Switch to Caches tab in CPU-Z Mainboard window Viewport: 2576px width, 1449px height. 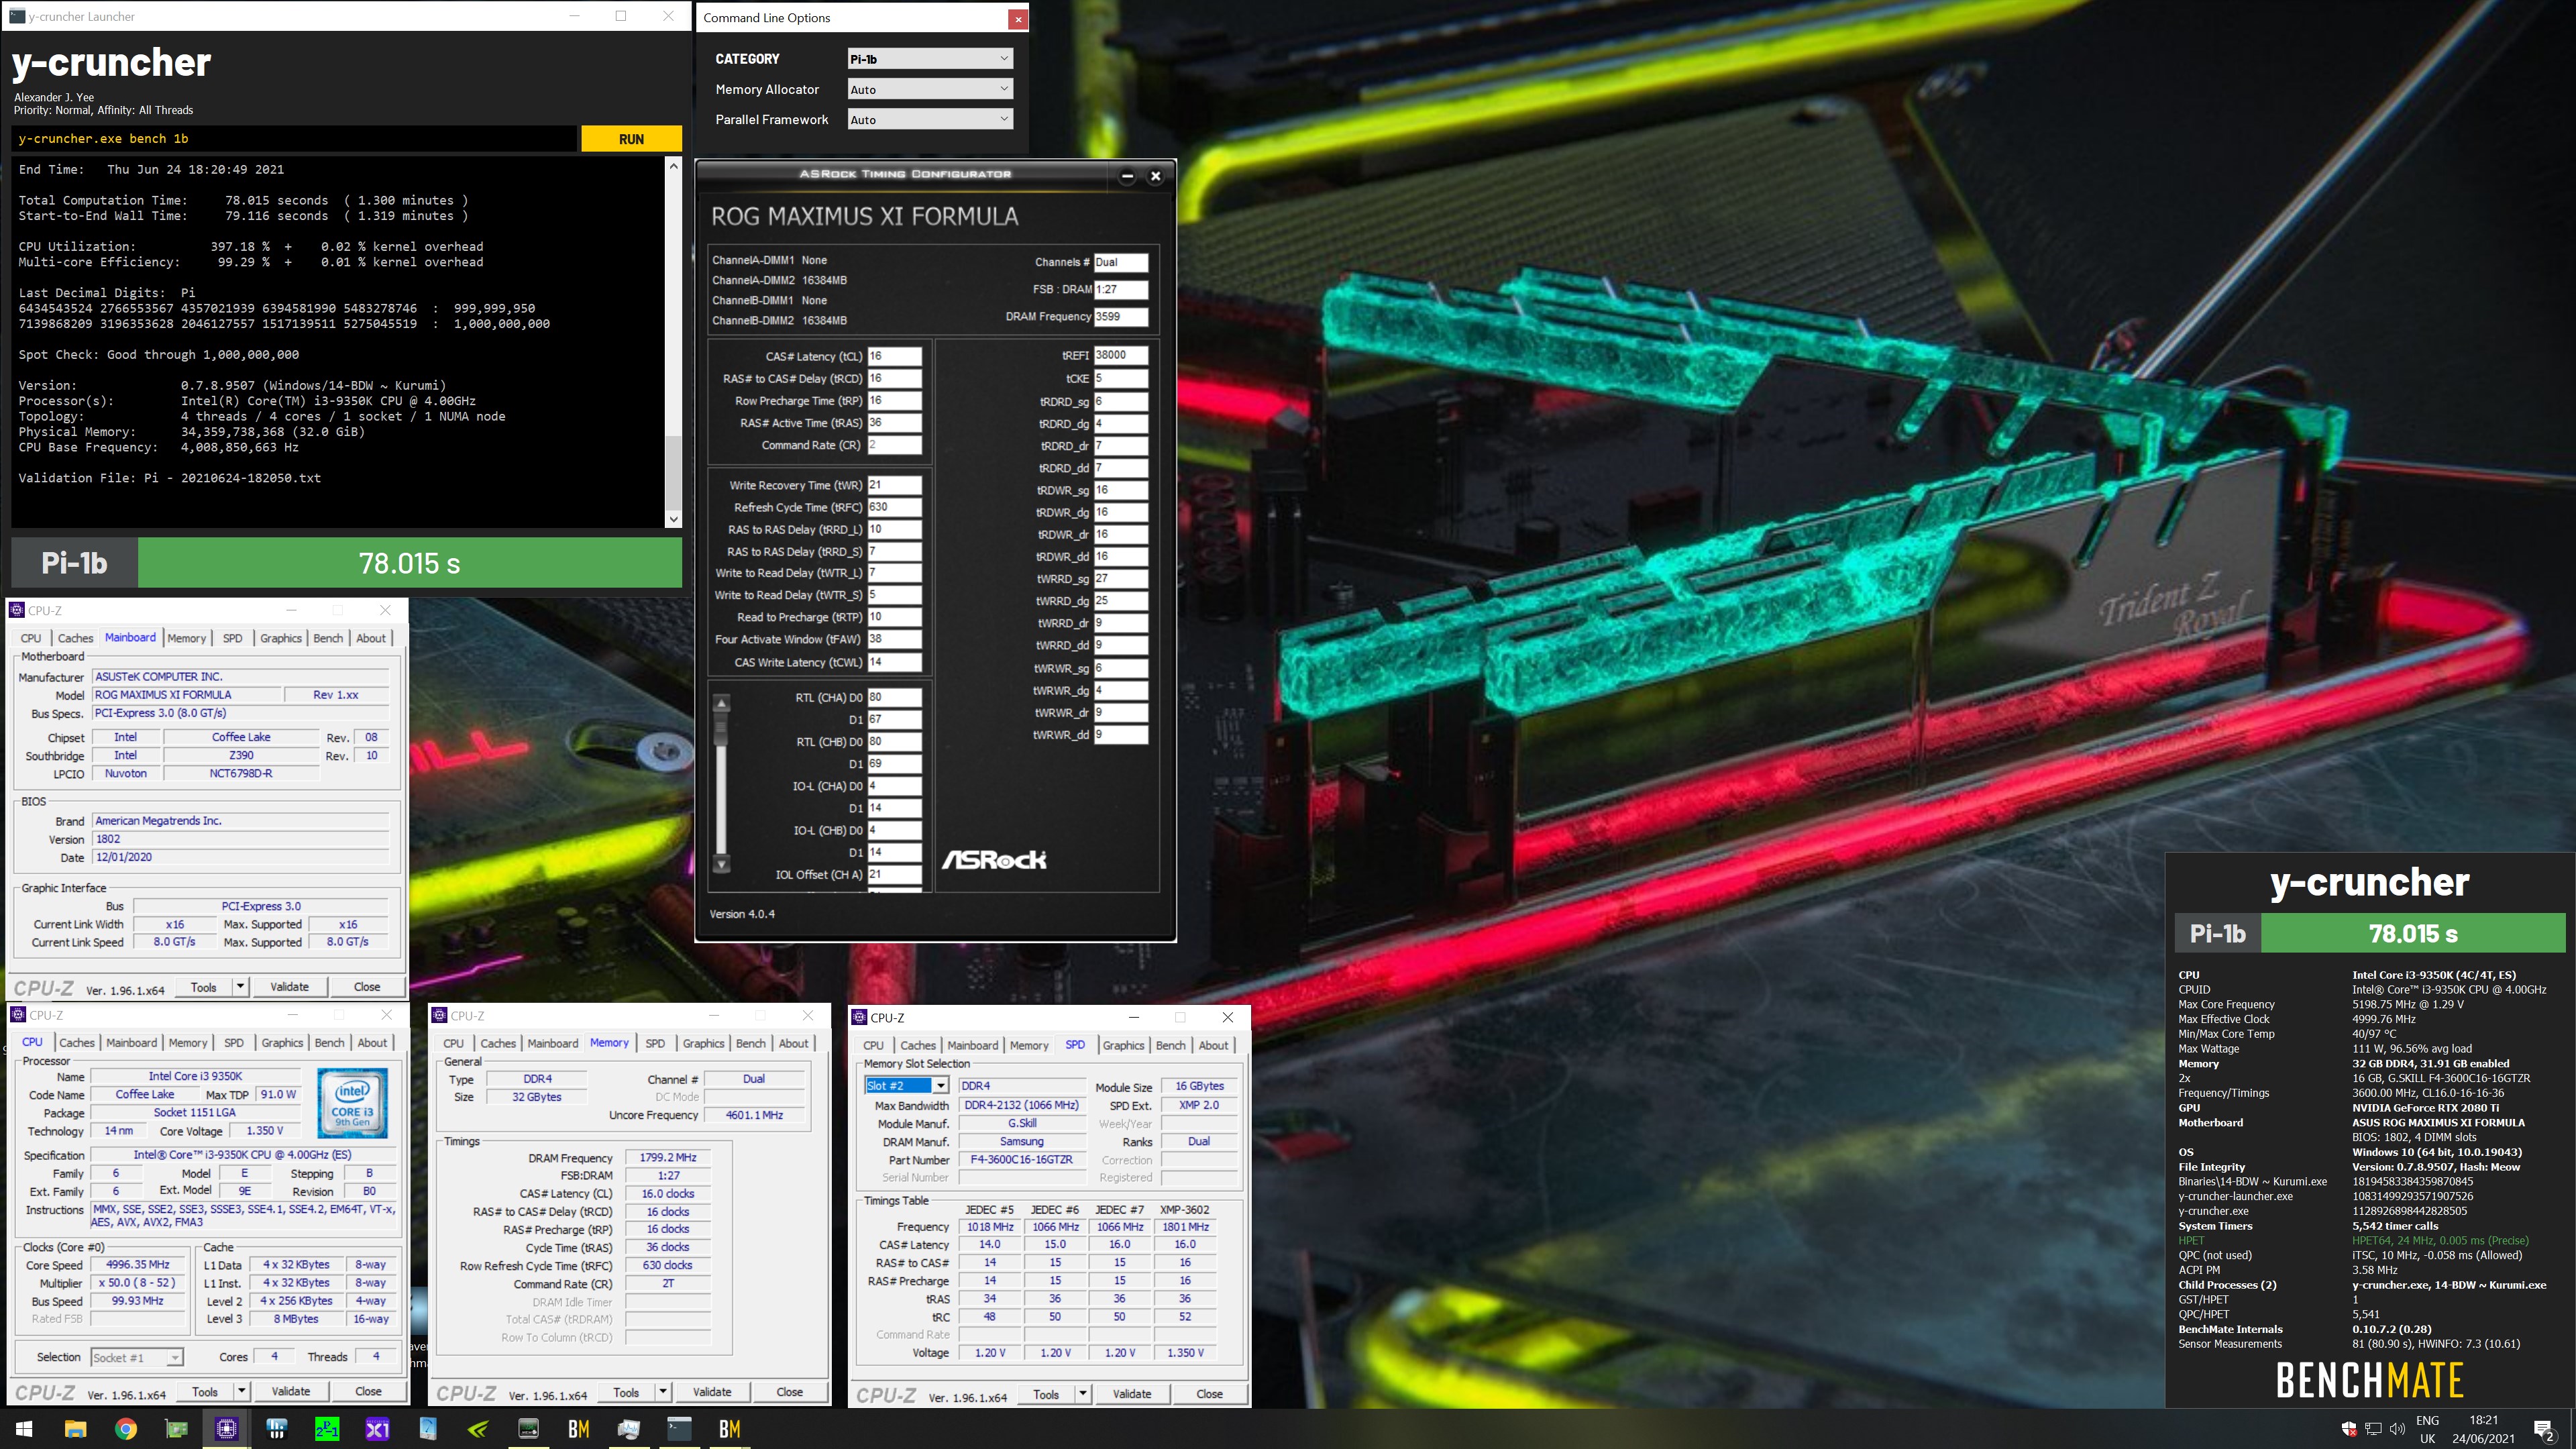[x=75, y=638]
